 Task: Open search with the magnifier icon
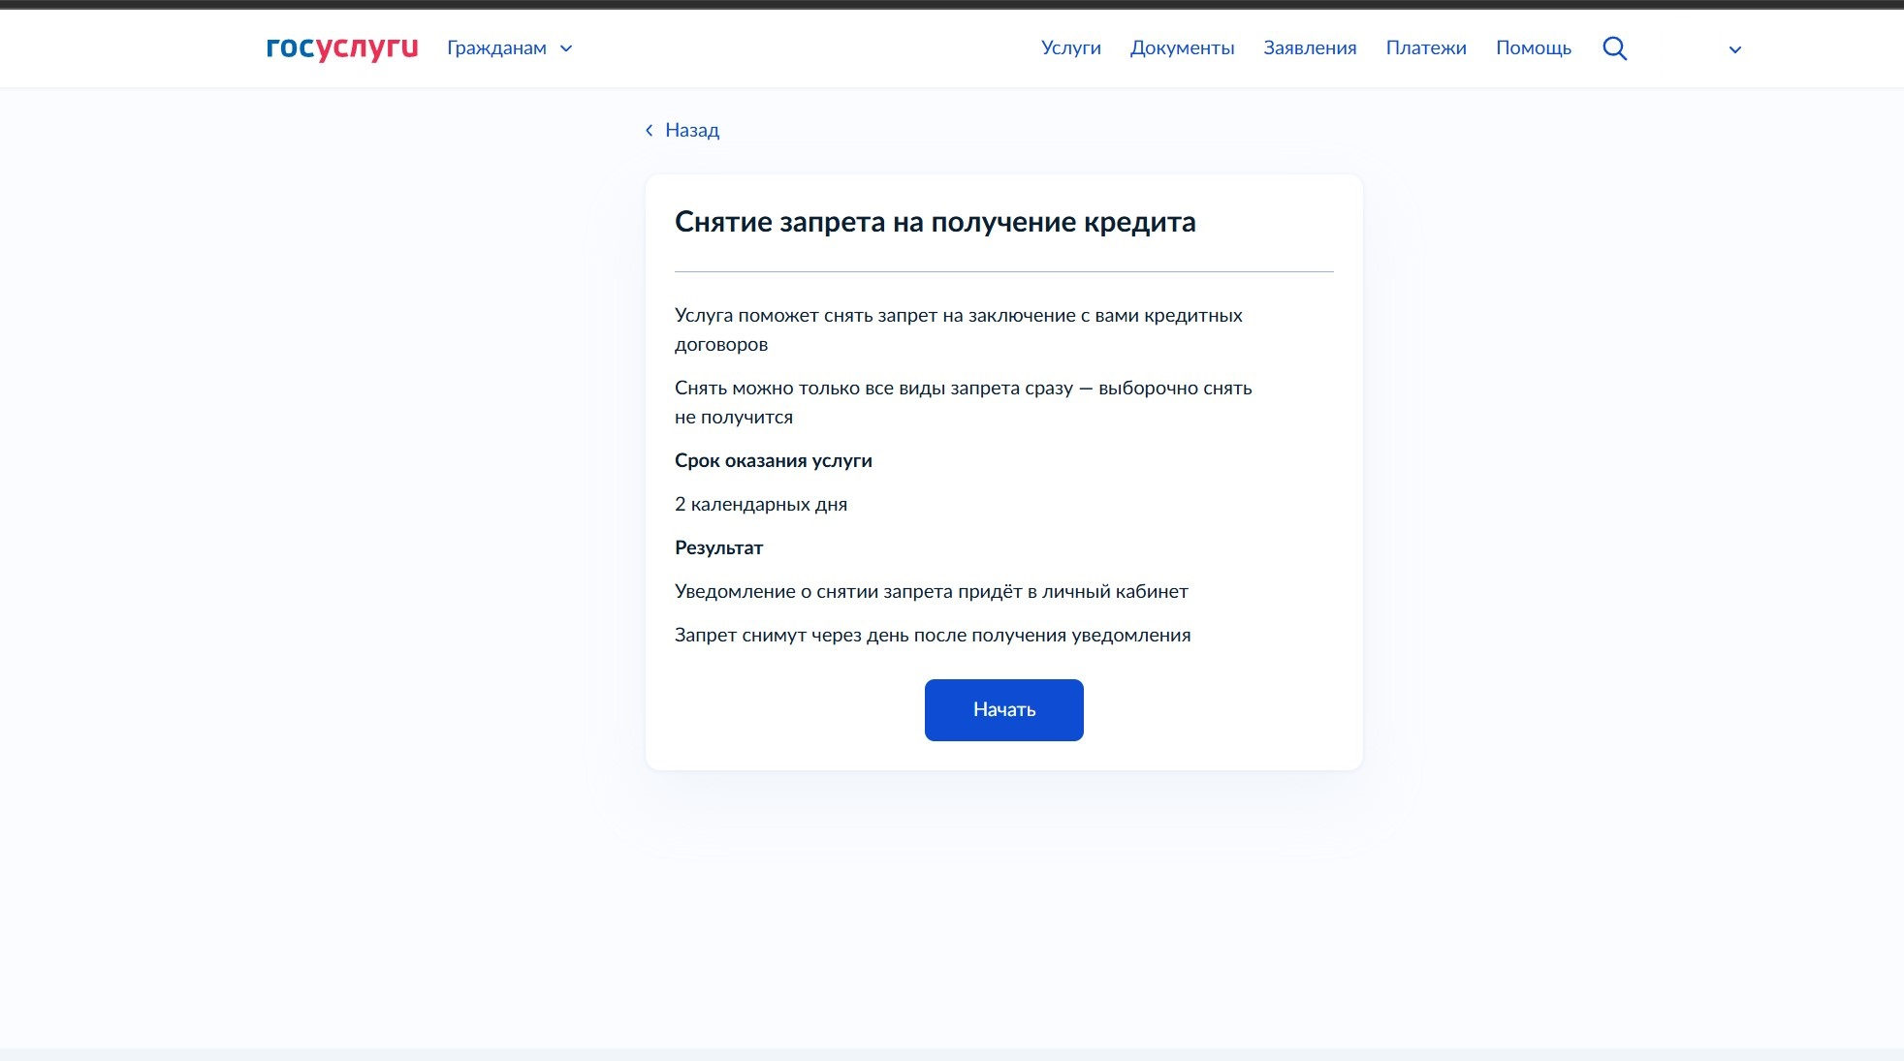pyautogui.click(x=1614, y=48)
